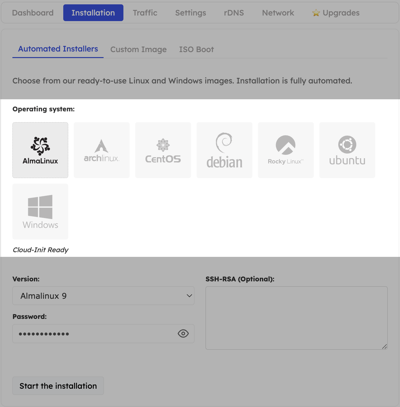The height and width of the screenshot is (407, 400).
Task: Choose CentOS as the operating system
Action: 163,150
